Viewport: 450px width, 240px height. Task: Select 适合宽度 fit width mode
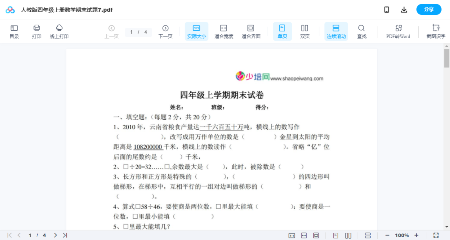(x=224, y=31)
